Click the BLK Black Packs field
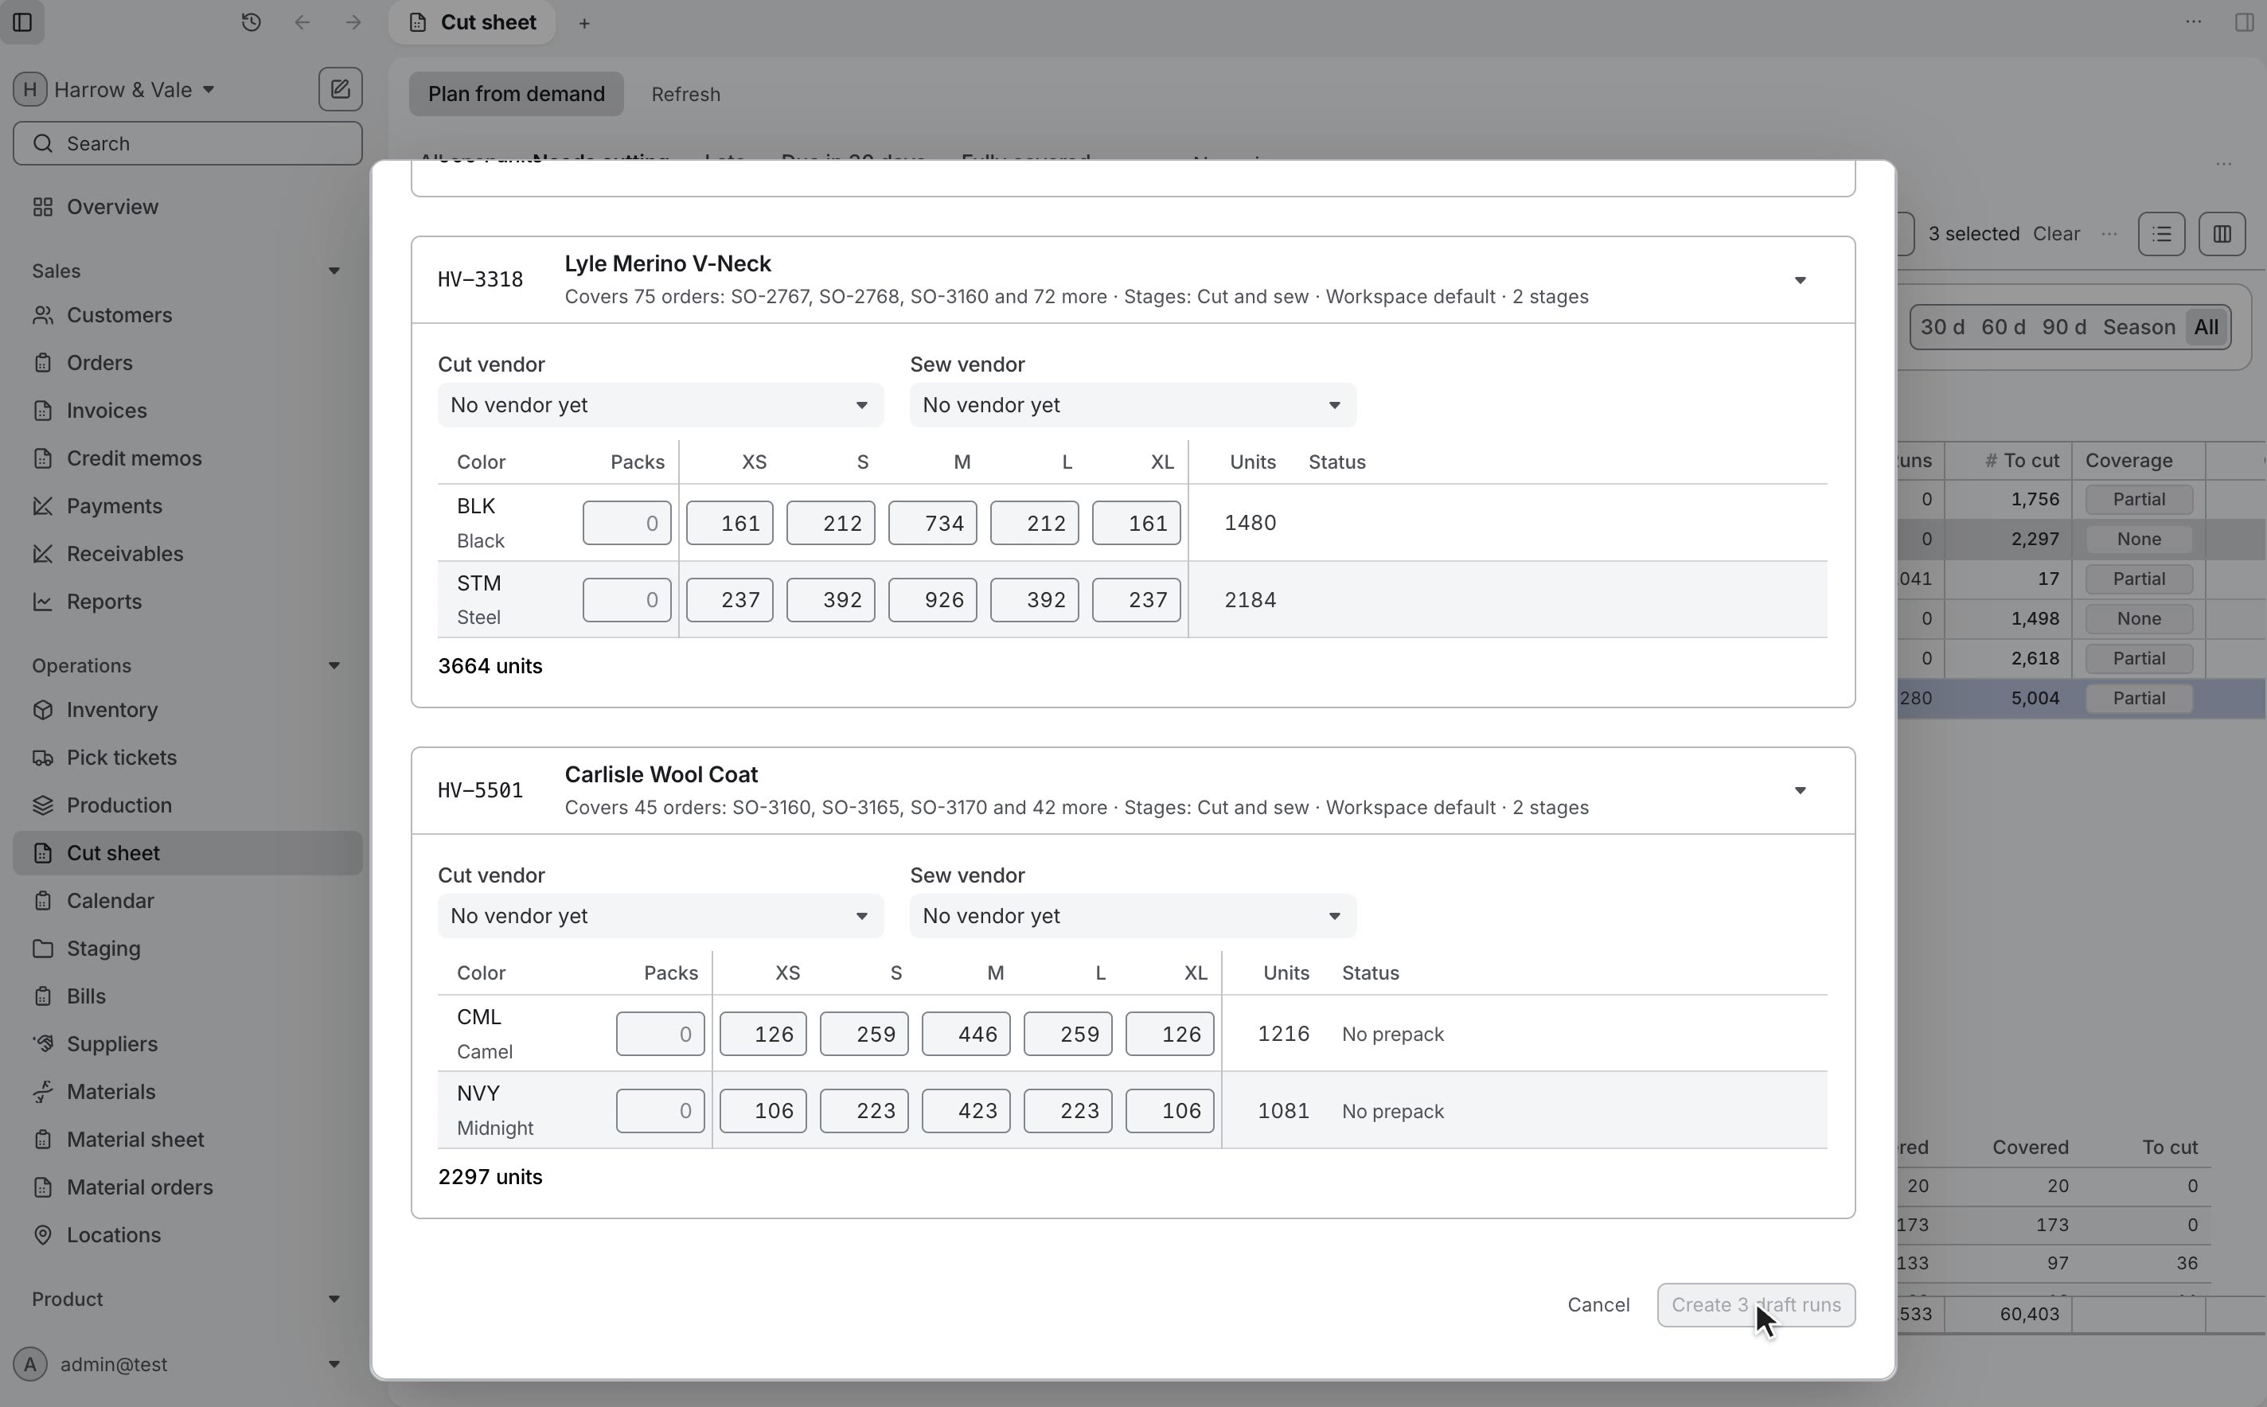Image resolution: width=2267 pixels, height=1407 pixels. [626, 523]
